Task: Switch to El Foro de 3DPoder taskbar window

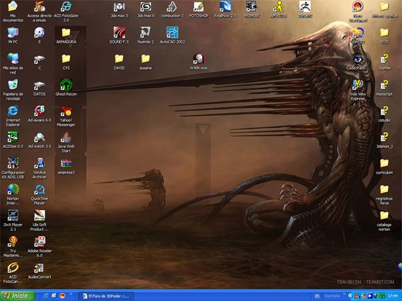Action: point(106,296)
